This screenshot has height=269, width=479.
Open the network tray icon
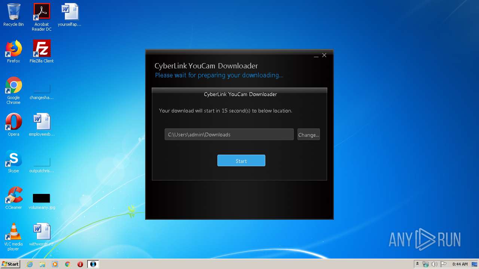[x=425, y=264]
